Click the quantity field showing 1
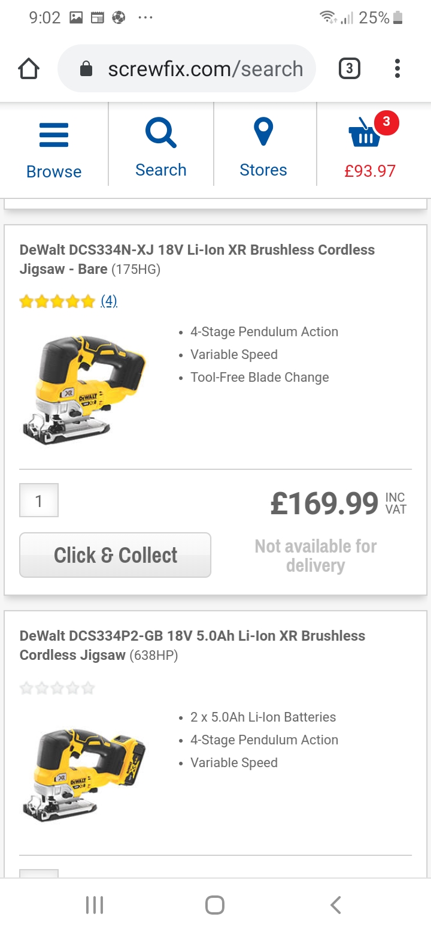The width and height of the screenshot is (431, 935). [x=39, y=500]
